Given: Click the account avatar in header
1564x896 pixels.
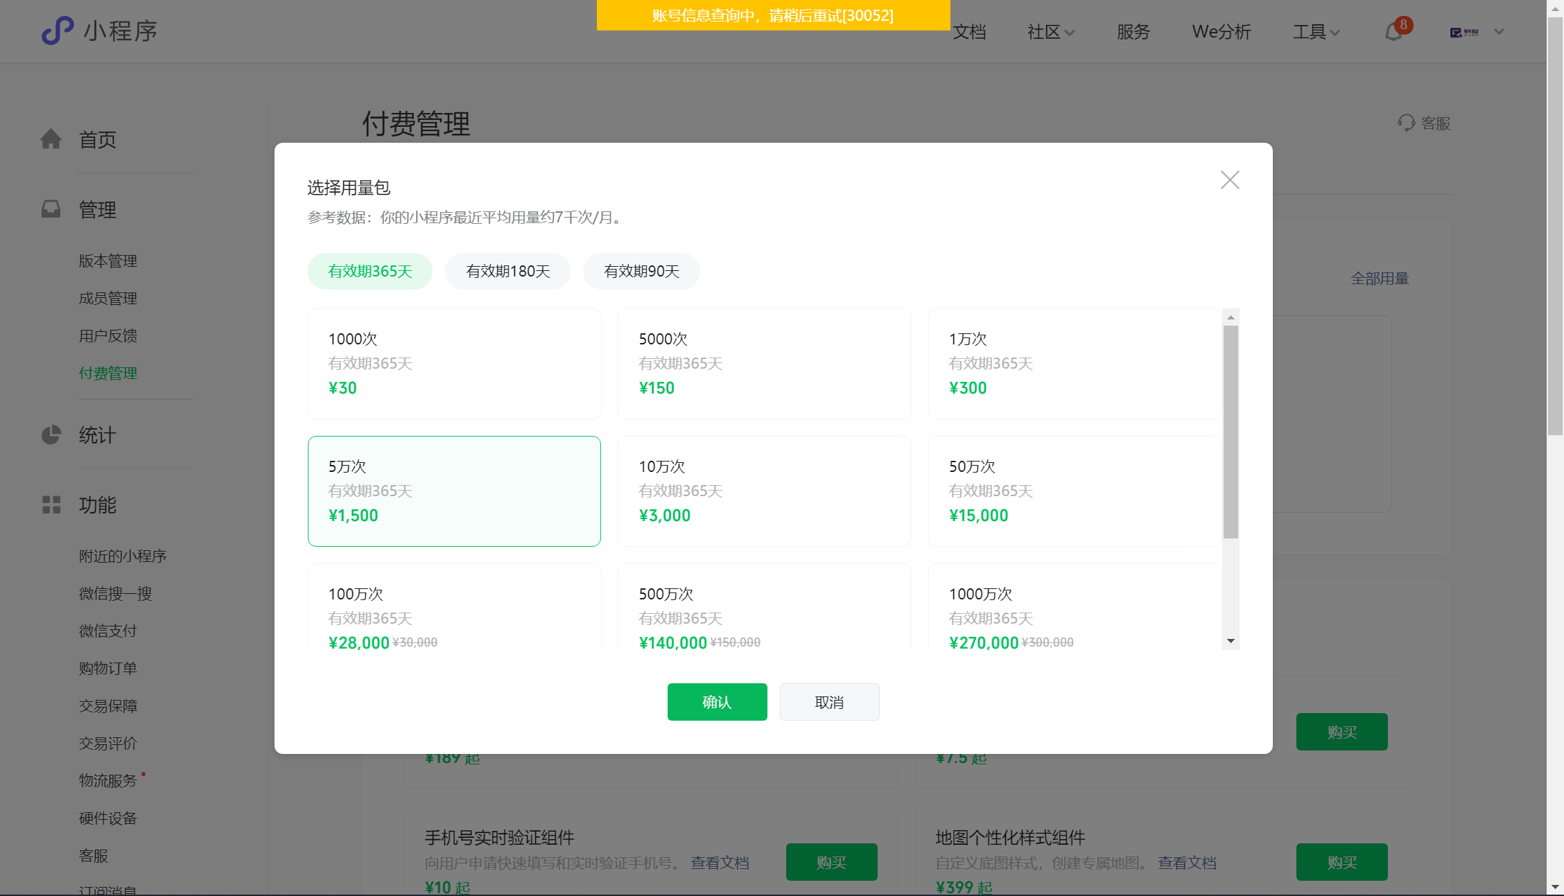Looking at the screenshot, I should point(1464,32).
